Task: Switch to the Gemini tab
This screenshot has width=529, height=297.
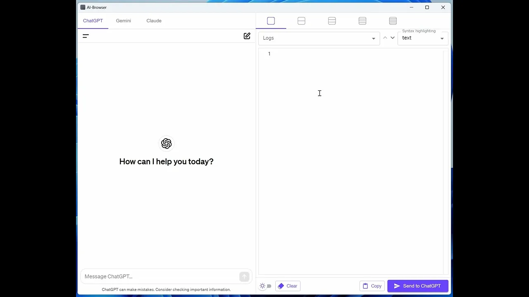Action: [x=123, y=21]
